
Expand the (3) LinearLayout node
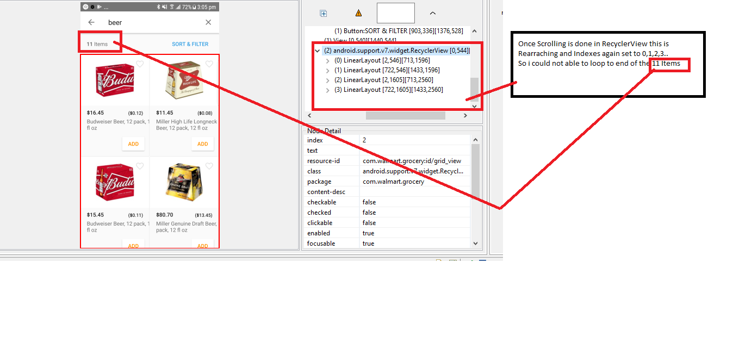click(x=327, y=90)
